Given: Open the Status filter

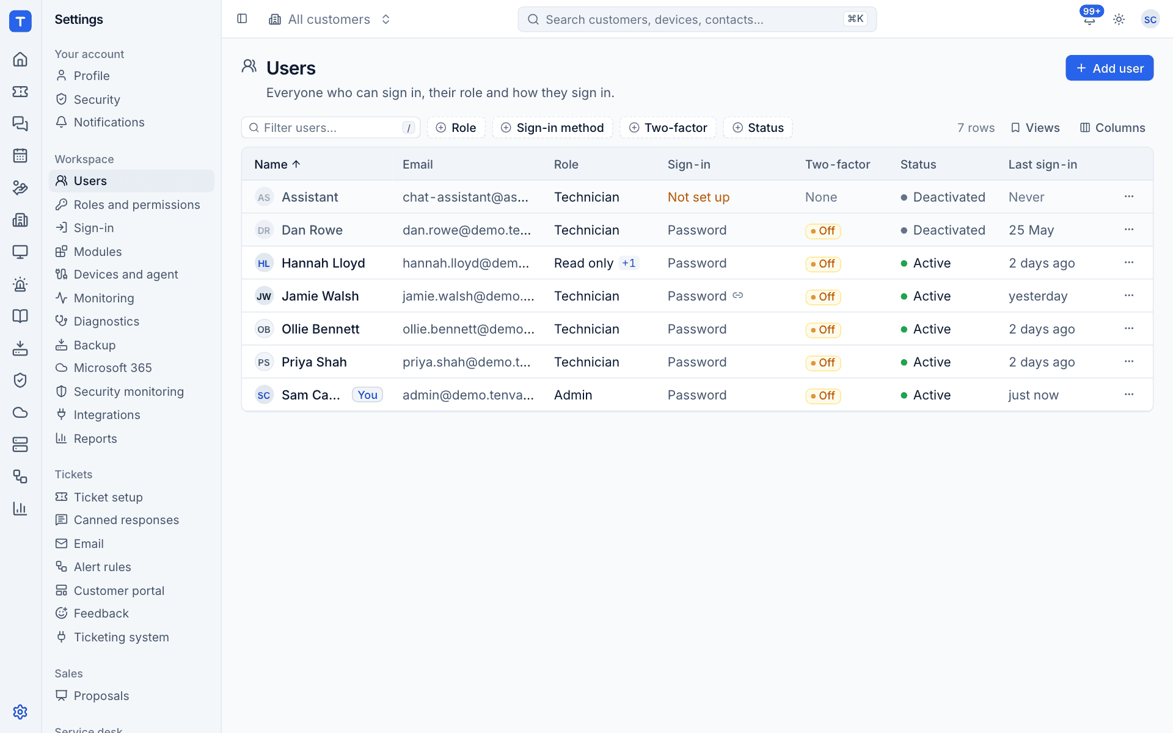Looking at the screenshot, I should pos(758,128).
